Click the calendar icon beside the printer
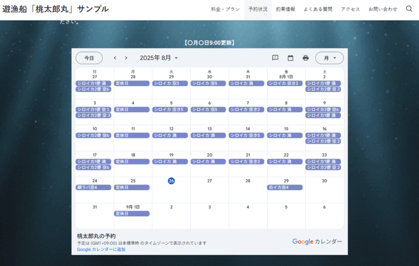 click(290, 58)
